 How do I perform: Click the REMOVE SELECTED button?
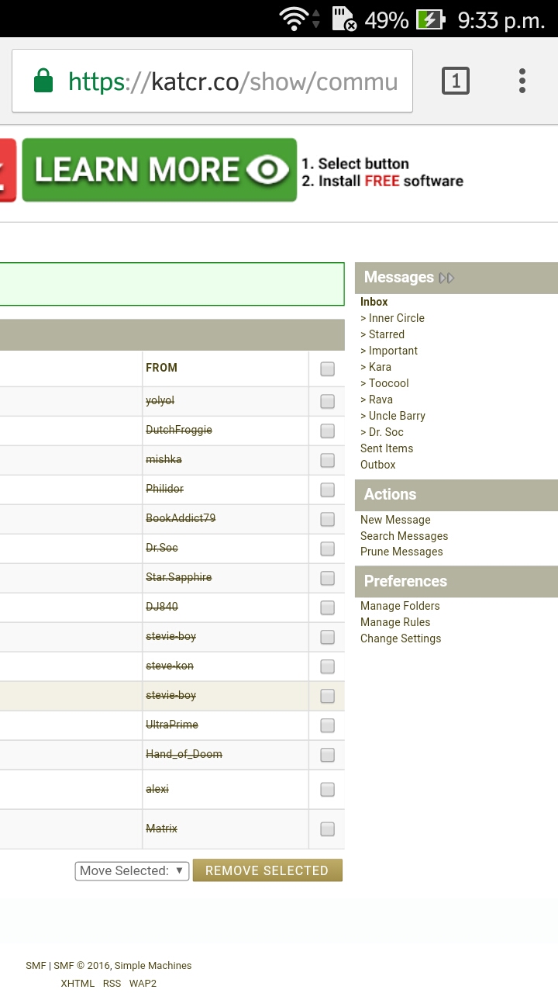(267, 870)
